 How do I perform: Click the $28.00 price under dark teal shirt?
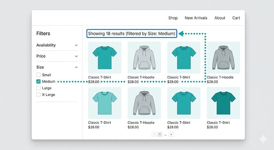(x=212, y=127)
